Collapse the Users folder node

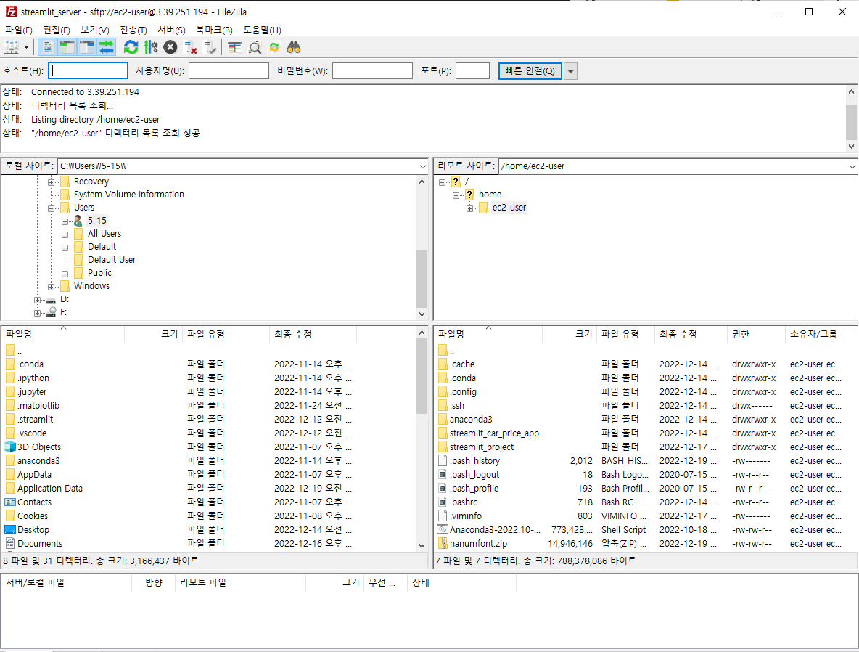51,208
